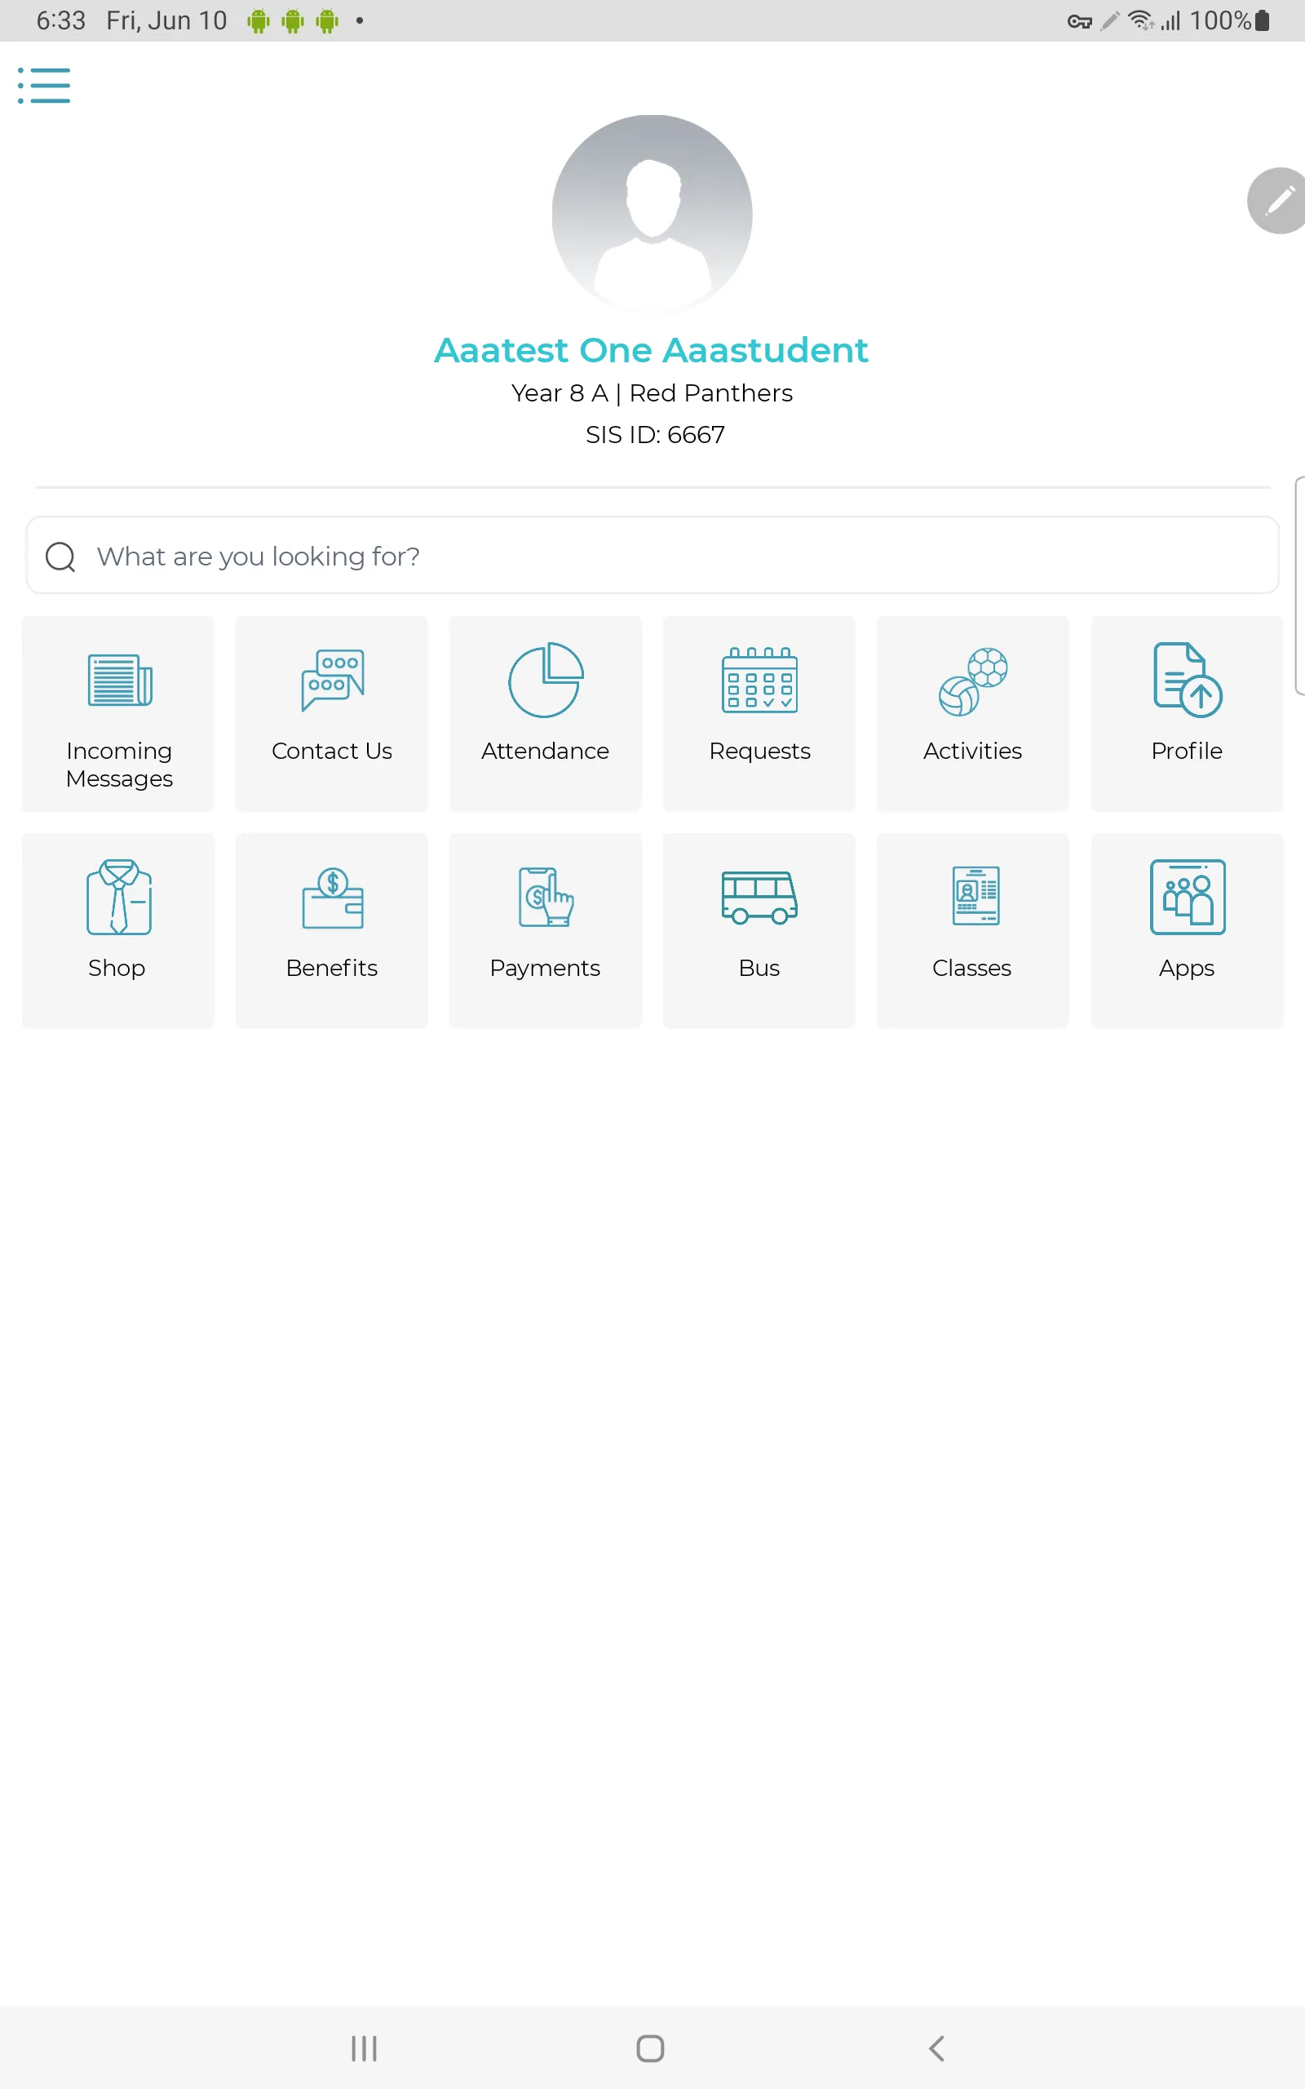Screen dimensions: 1305x2089
Task: Open the Contact Us chat bubbles icon
Action: point(332,681)
